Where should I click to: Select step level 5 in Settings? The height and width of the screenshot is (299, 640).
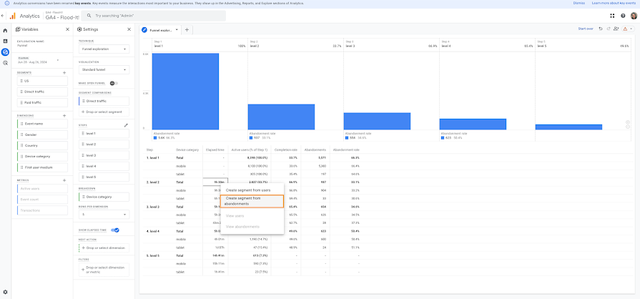tap(104, 177)
